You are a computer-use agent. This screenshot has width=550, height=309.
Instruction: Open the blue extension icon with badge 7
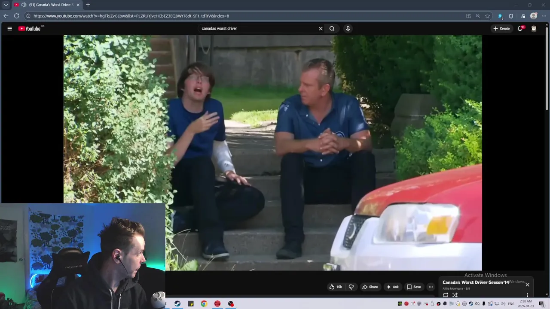pos(500,16)
